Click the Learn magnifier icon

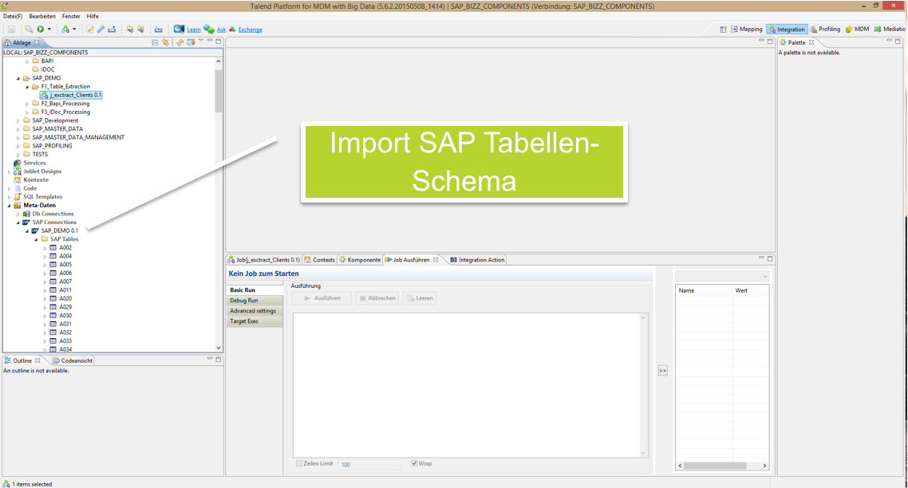tap(179, 29)
